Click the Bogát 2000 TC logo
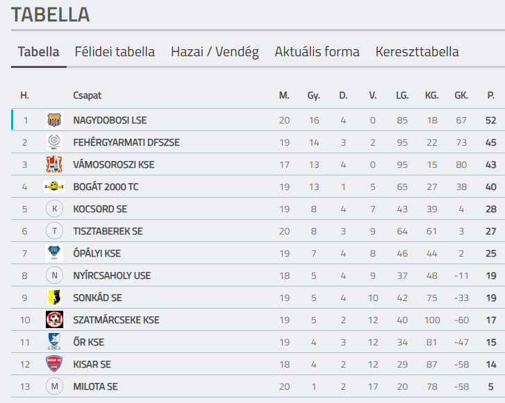505x403 pixels. (x=54, y=187)
